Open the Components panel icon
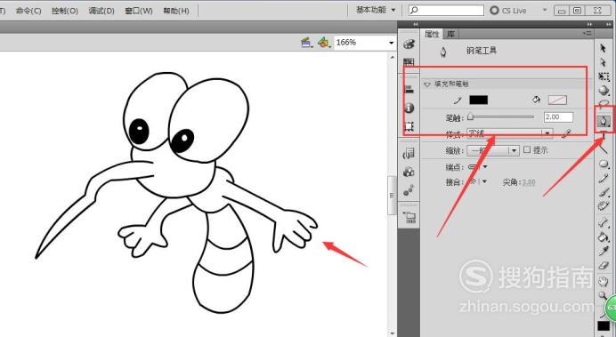This screenshot has height=337, width=616. pos(409,172)
